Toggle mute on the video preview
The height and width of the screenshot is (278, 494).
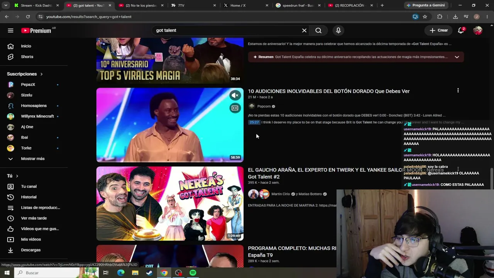tap(235, 95)
